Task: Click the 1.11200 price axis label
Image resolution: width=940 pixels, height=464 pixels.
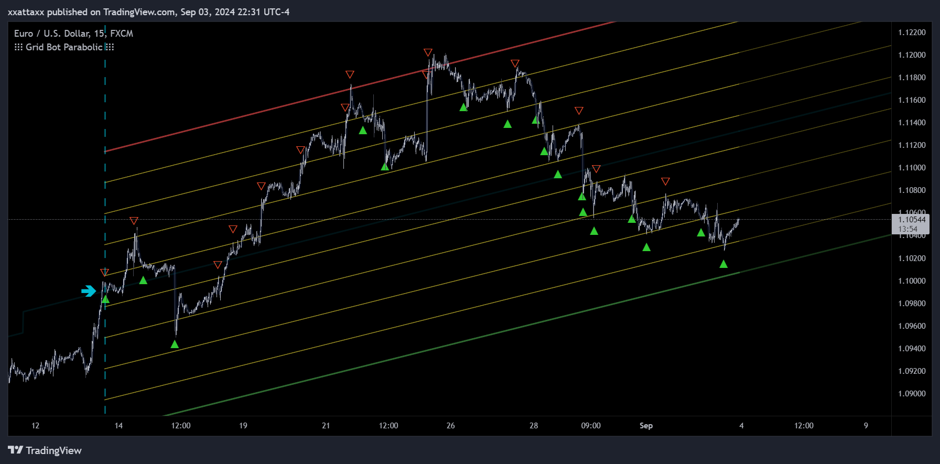Action: point(912,145)
